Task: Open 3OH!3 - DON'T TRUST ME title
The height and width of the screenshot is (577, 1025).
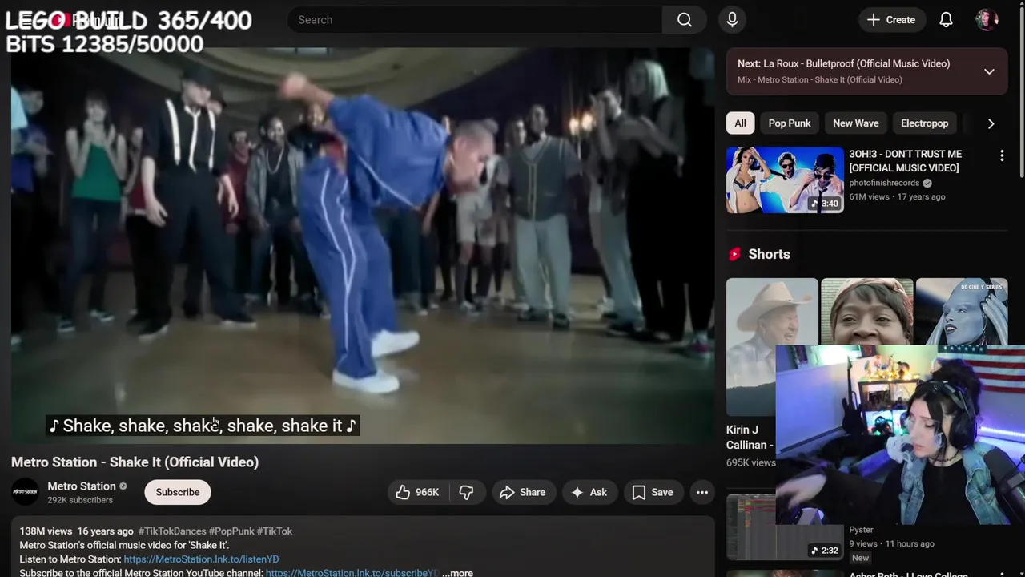Action: coord(906,160)
